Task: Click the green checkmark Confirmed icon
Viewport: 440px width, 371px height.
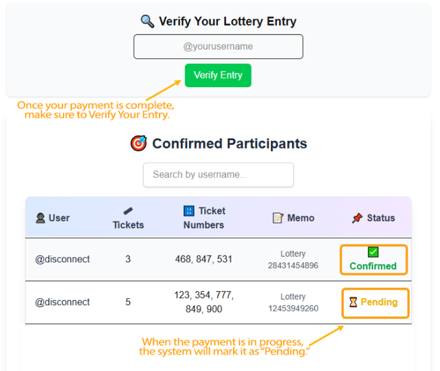Action: click(x=373, y=252)
